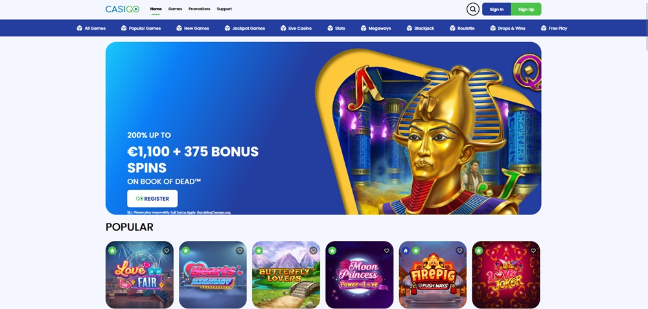The image size is (648, 309).
Task: Open the search magnifier icon
Action: [473, 9]
